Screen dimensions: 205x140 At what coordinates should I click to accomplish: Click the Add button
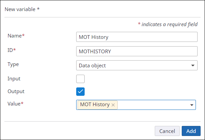coord(191,131)
